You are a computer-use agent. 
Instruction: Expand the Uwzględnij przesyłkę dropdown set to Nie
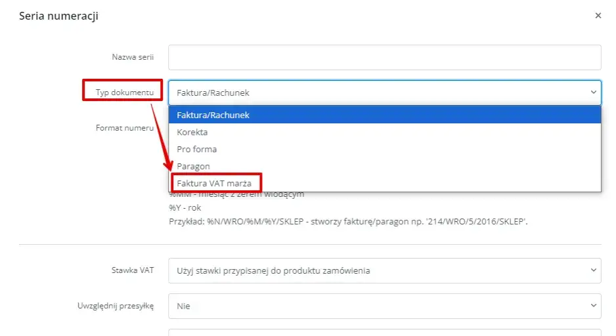point(385,306)
